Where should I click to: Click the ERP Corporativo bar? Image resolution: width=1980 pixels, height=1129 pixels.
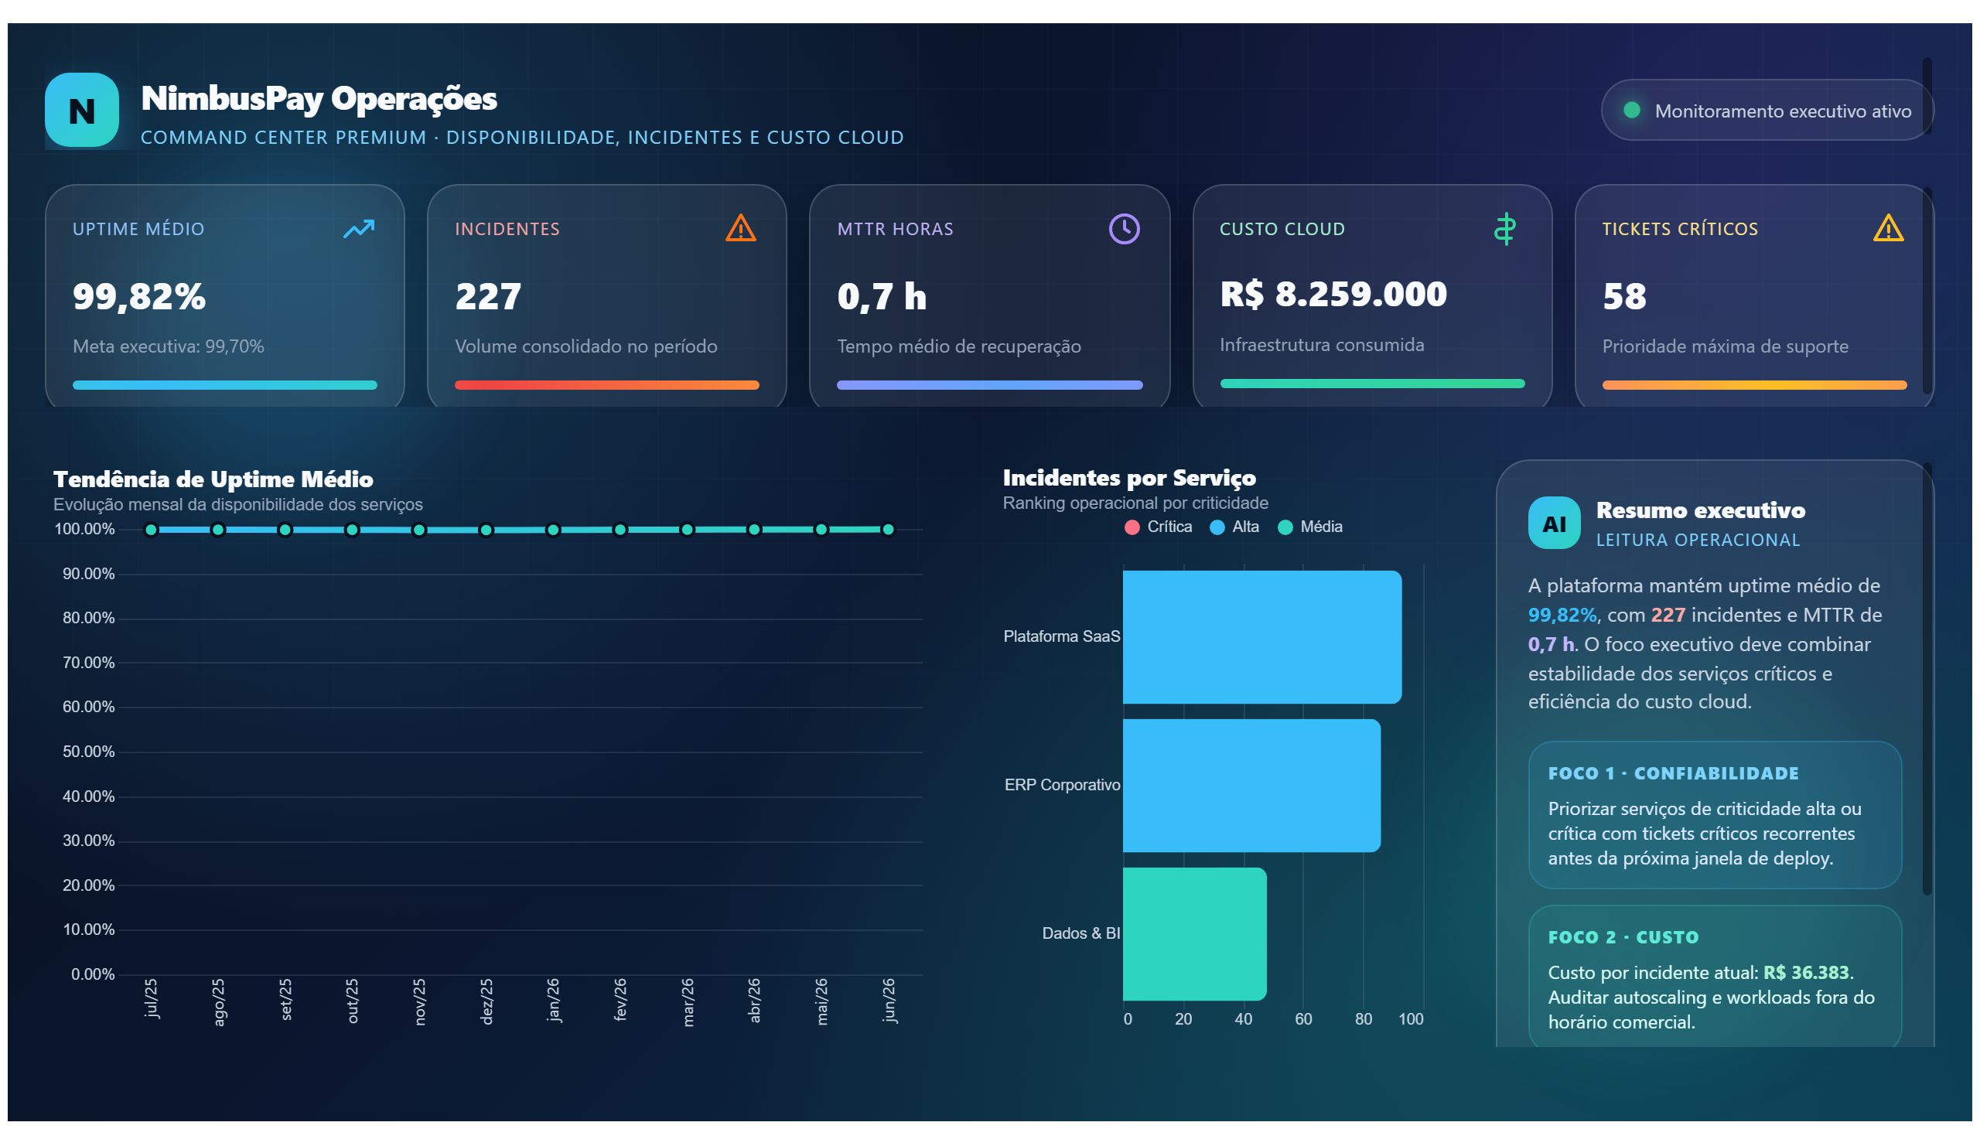1251,786
